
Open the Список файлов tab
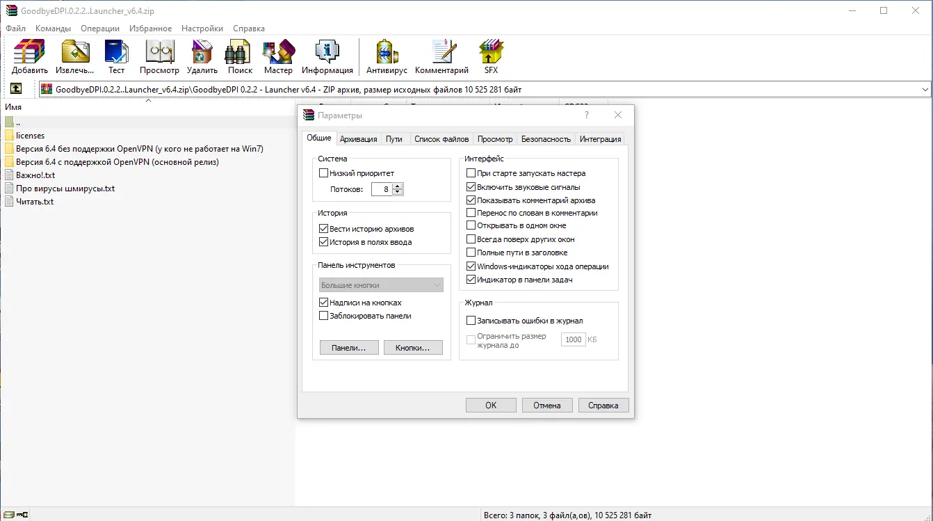click(441, 139)
